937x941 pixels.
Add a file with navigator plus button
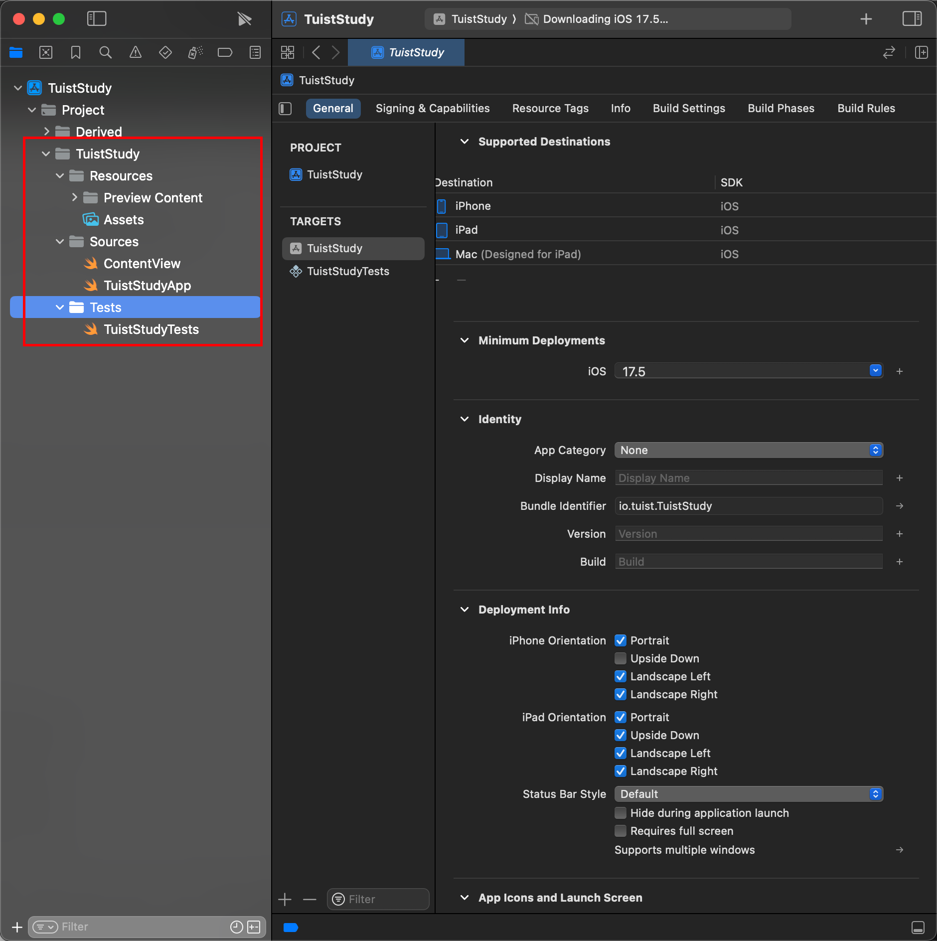pos(17,927)
